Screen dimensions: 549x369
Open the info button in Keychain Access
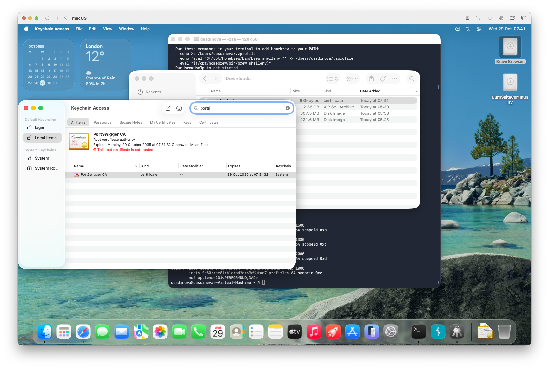click(179, 108)
